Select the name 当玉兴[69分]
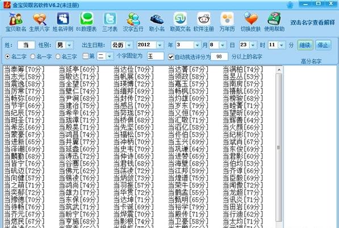Viewport: 339px width, 228px height. (x=188, y=142)
